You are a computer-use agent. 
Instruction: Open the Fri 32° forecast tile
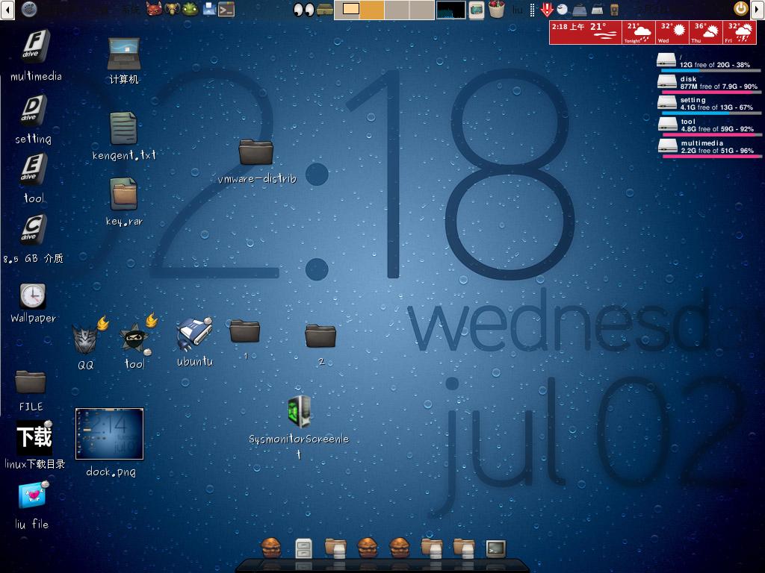click(x=739, y=32)
